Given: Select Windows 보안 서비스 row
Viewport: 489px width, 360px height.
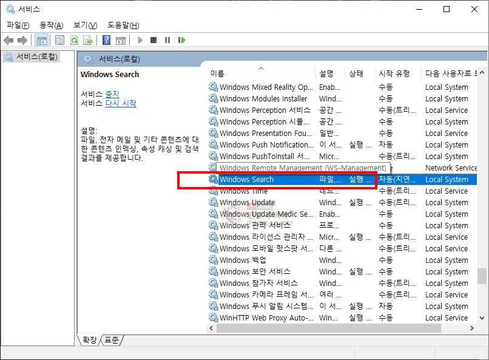Looking at the screenshot, I should pyautogui.click(x=342, y=272).
